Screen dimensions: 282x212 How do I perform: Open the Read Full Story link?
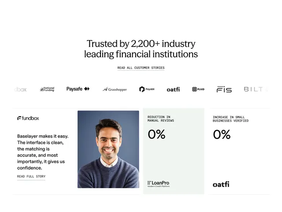coord(31,177)
